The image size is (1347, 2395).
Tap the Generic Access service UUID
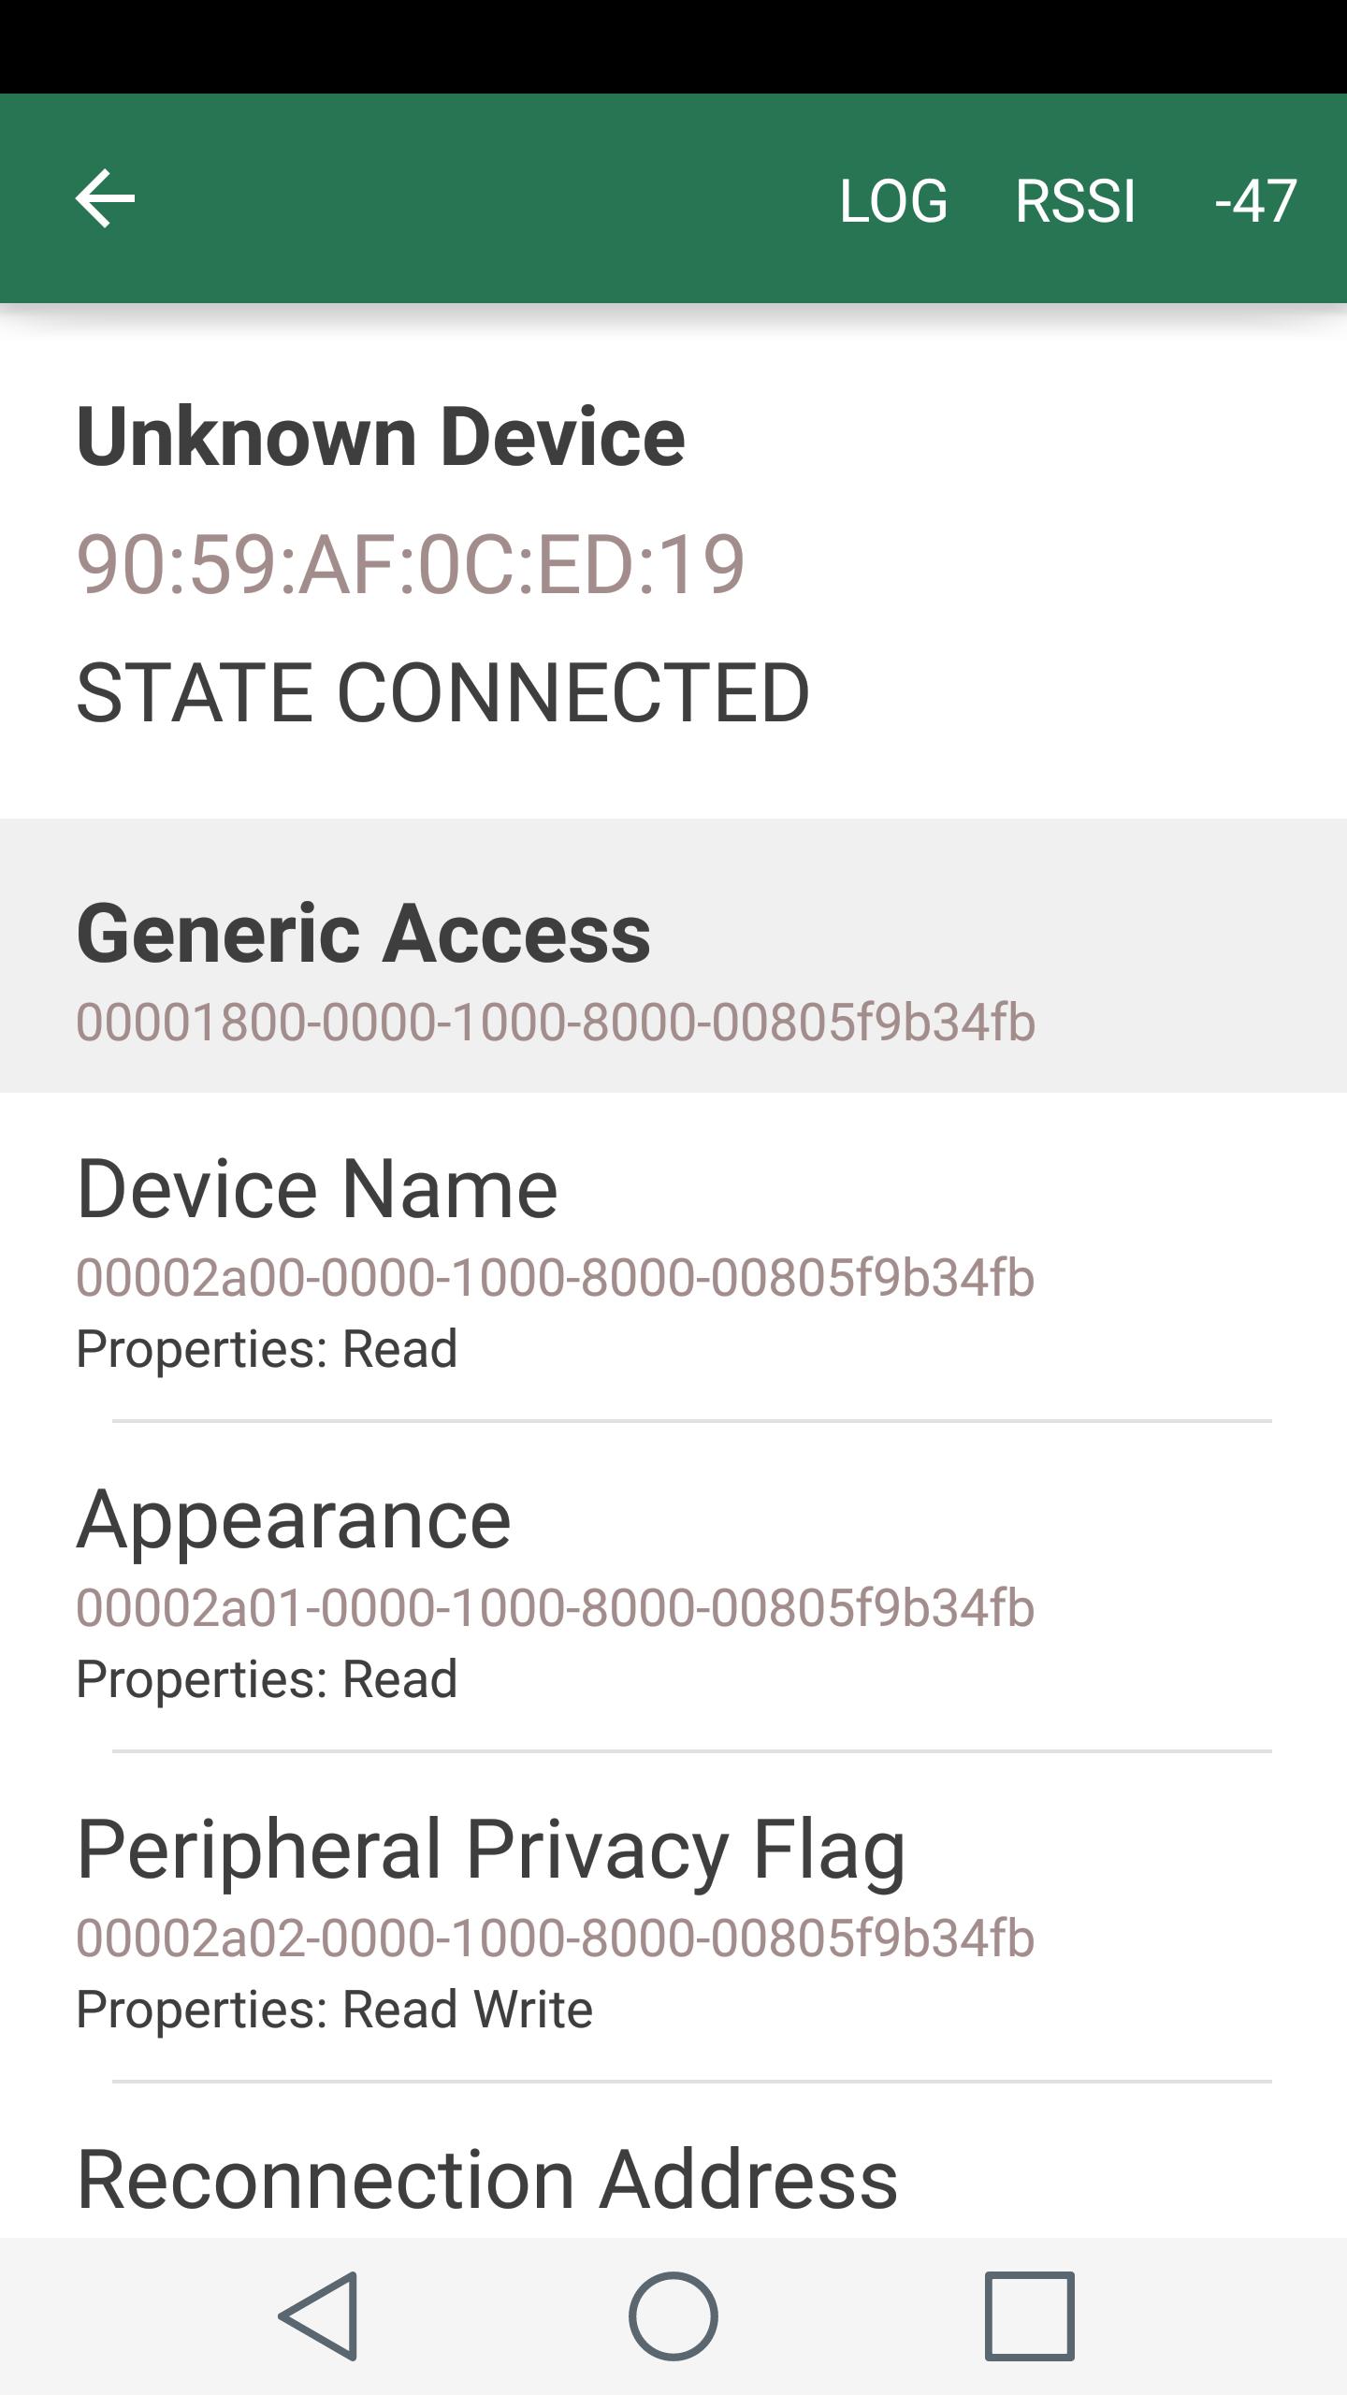click(556, 1022)
